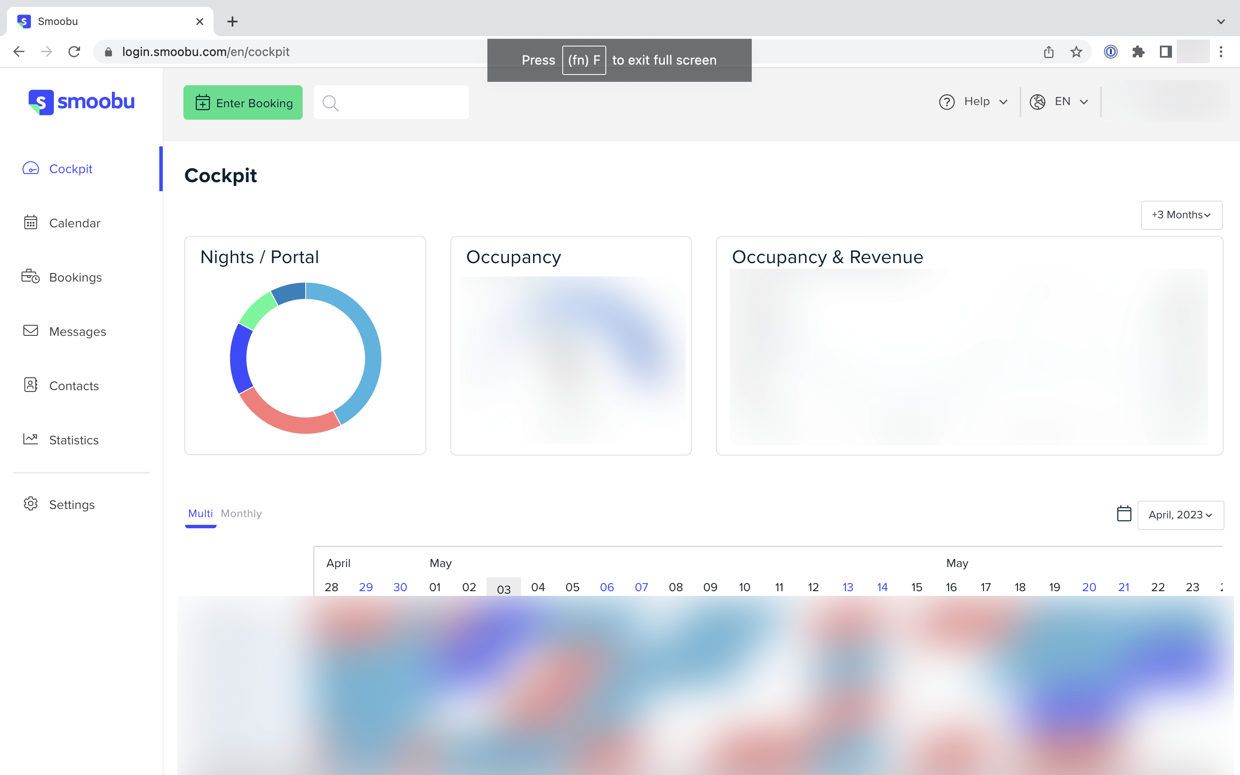Open the Calendar sidebar item
This screenshot has height=775, width=1240.
pos(74,223)
